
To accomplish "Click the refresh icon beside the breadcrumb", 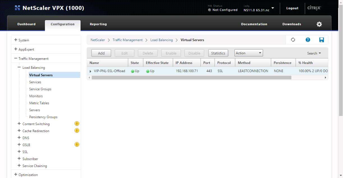I will pyautogui.click(x=293, y=40).
